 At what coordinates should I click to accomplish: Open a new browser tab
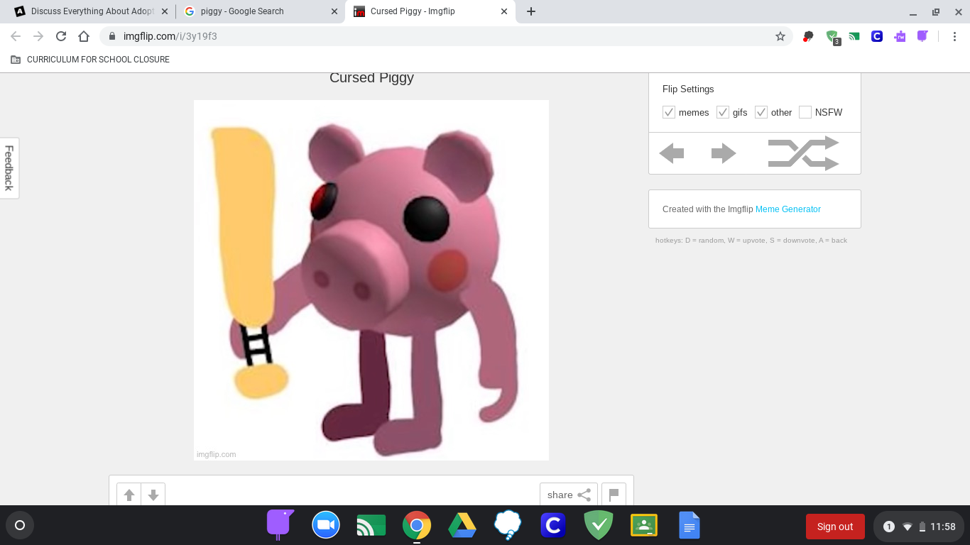(531, 11)
